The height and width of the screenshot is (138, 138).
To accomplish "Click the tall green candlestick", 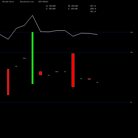I will (x=33, y=58).
